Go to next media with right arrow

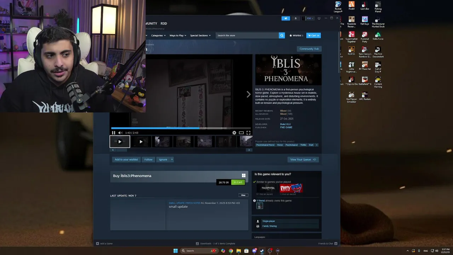248,94
